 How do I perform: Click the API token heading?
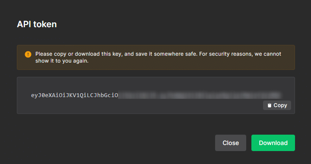point(37,24)
